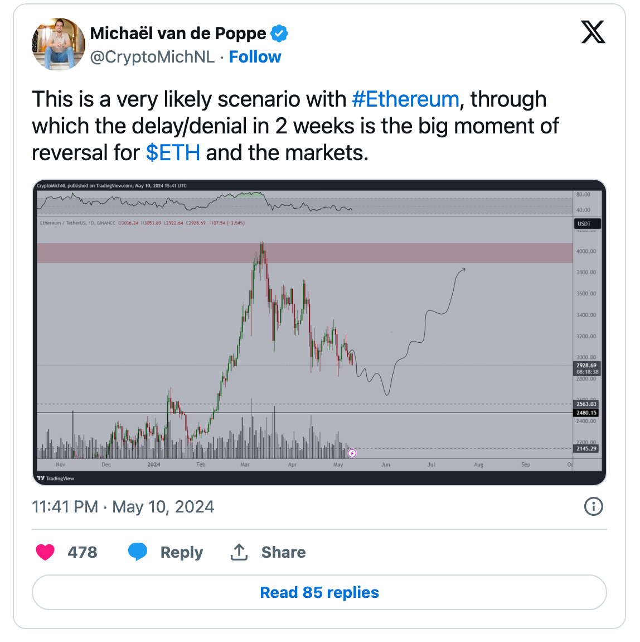Click the X logo icon

[593, 32]
